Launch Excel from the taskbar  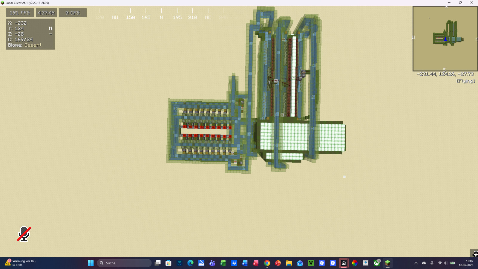pos(223,263)
